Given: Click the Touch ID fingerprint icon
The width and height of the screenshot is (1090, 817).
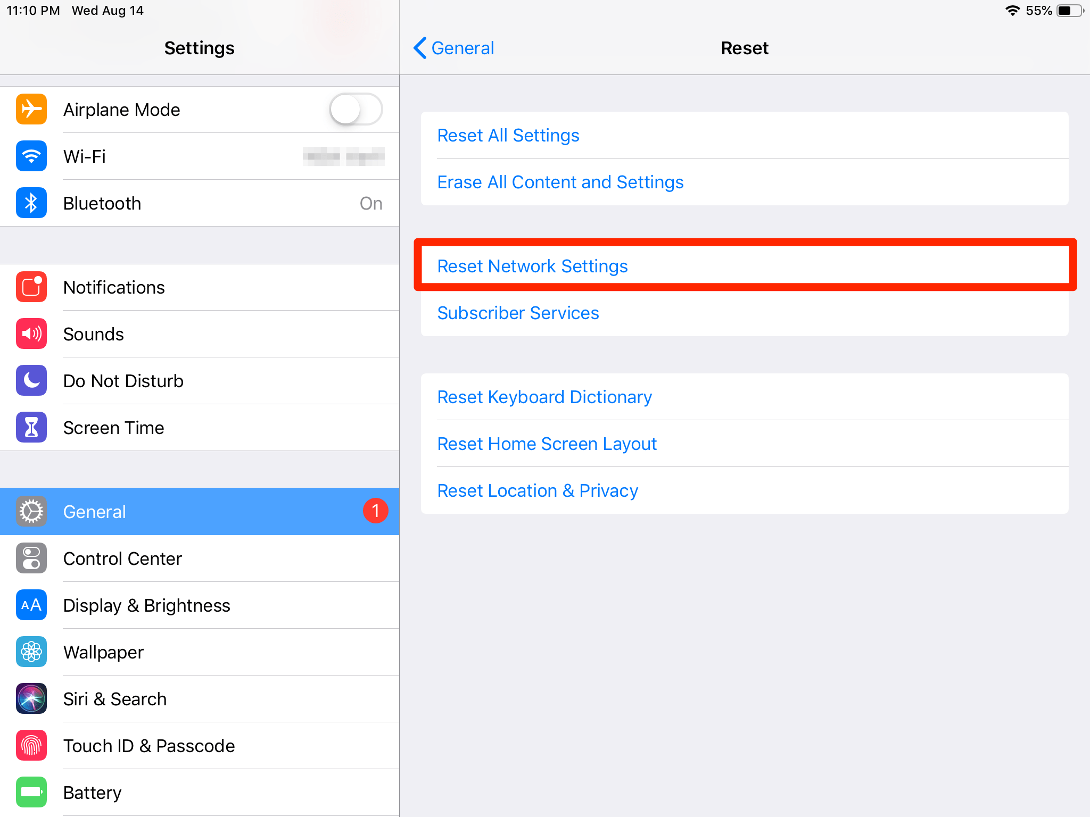Looking at the screenshot, I should click(x=31, y=746).
